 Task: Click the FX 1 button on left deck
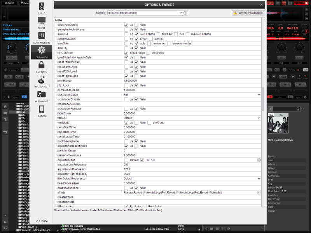(12, 57)
